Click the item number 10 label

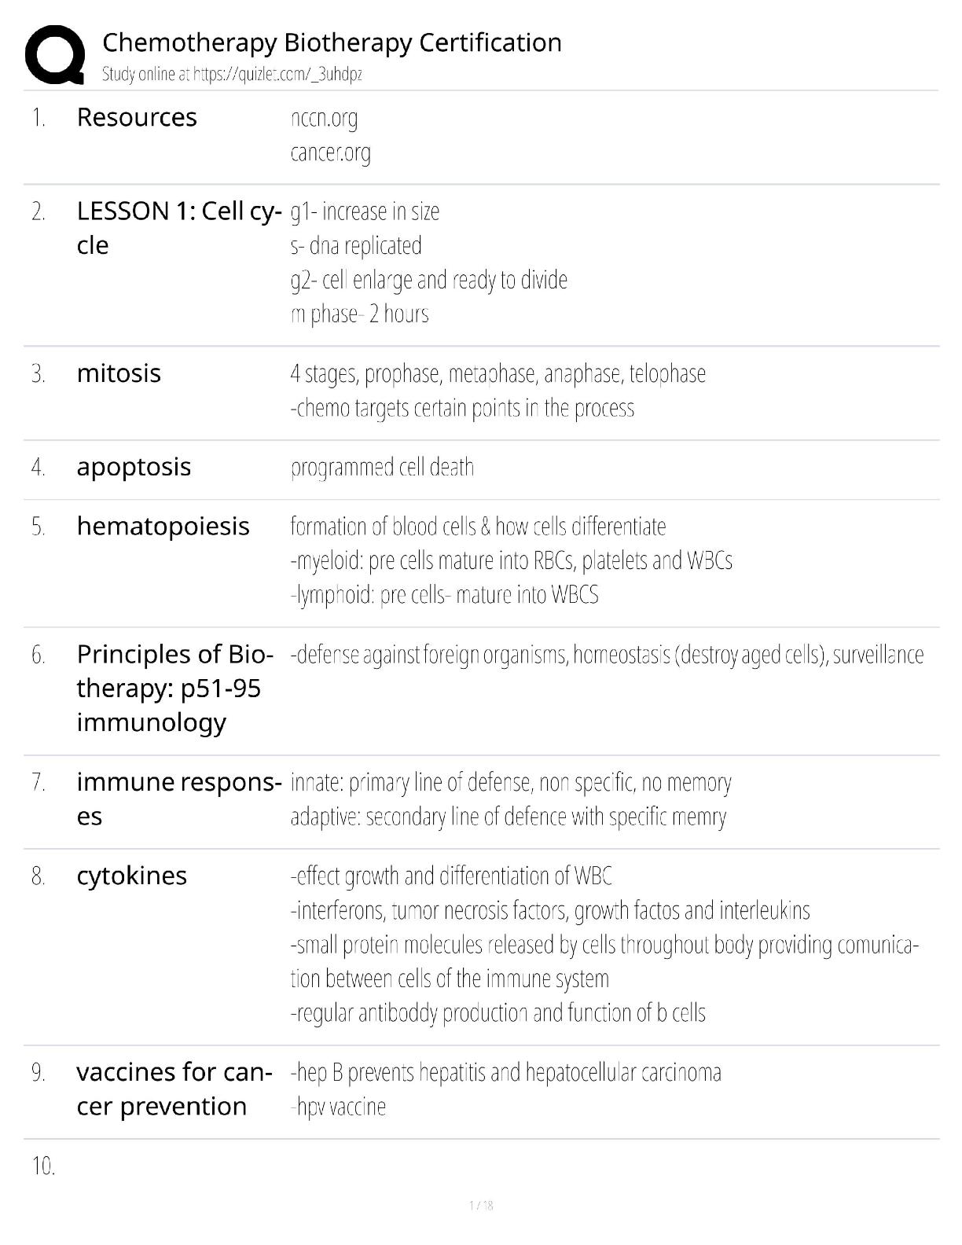coord(44,1166)
